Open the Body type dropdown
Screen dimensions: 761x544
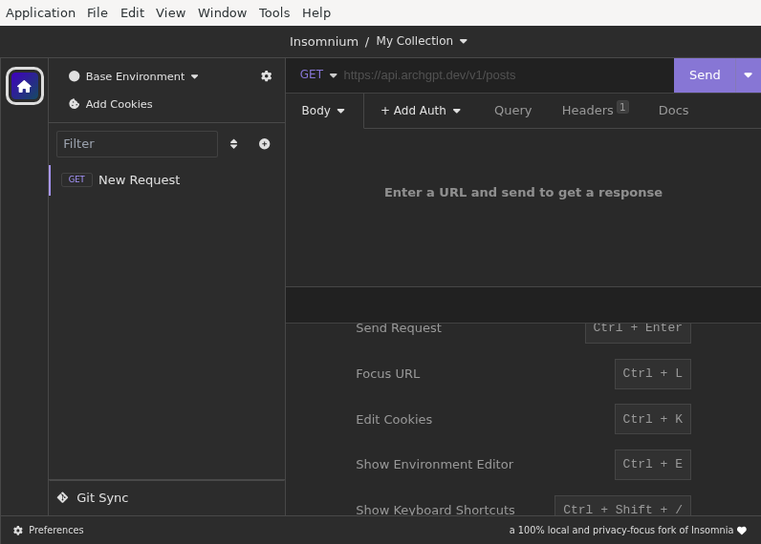323,111
